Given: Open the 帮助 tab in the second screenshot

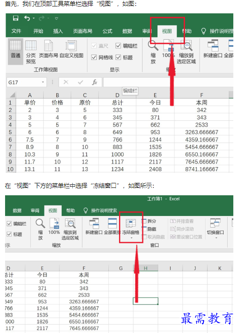Looking at the screenshot, I should (71, 210).
